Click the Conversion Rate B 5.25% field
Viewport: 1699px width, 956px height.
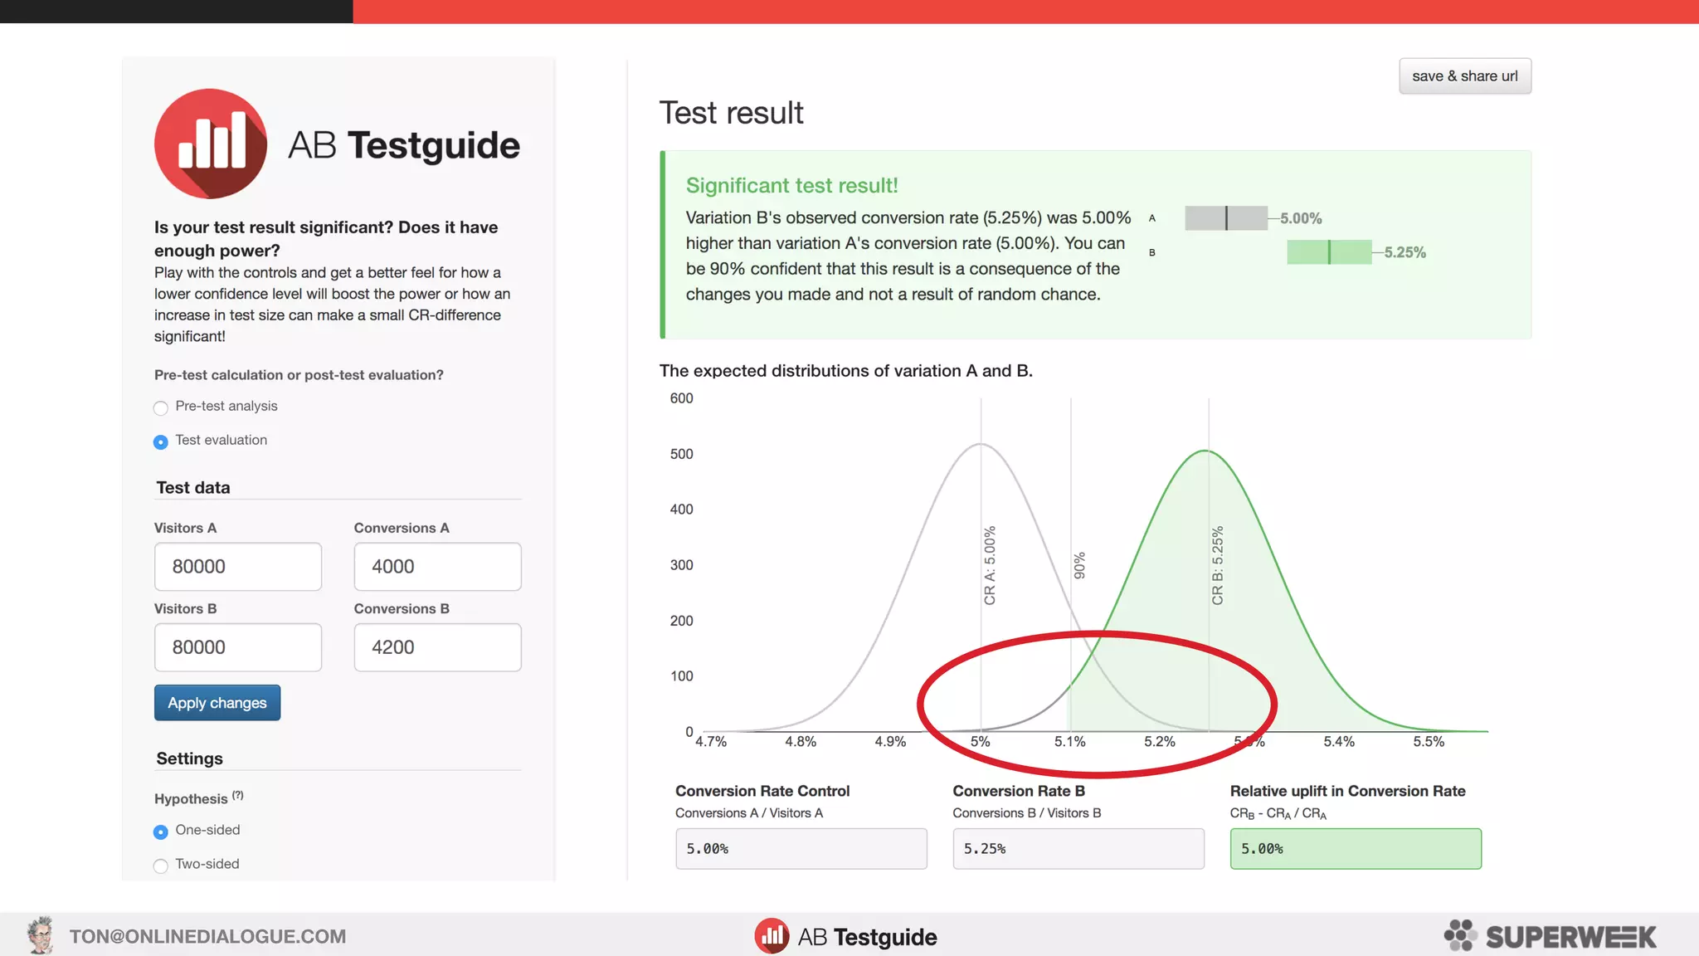pyautogui.click(x=1078, y=849)
